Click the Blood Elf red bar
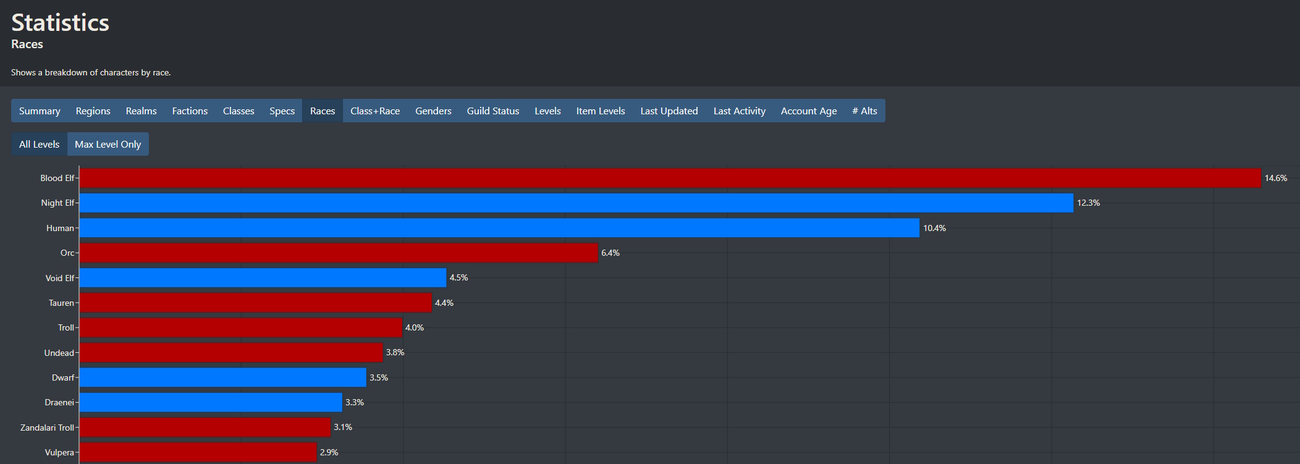Viewport: 1300px width, 464px height. coord(670,178)
